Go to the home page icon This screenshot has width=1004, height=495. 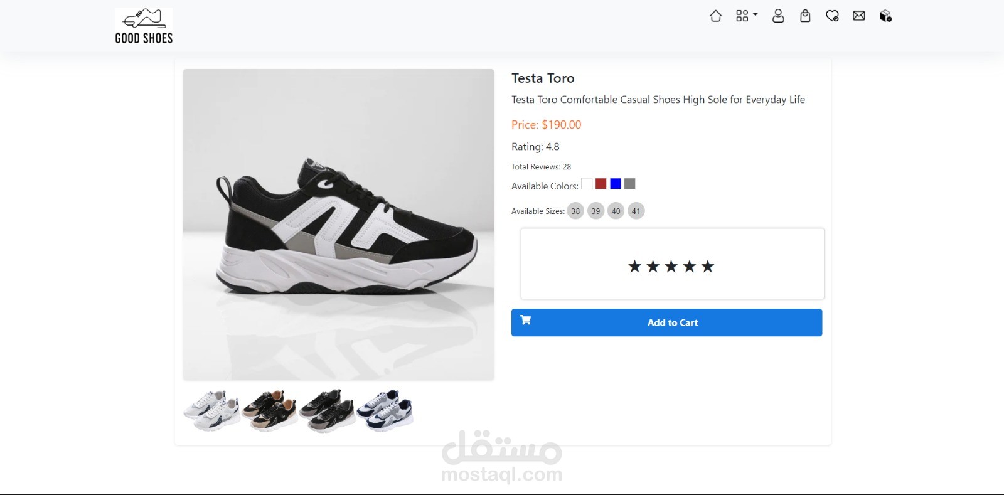[x=715, y=16]
